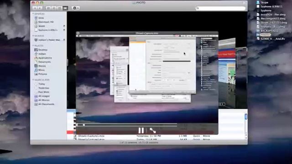The image size is (292, 164).
Task: Close the Quick Look preview window
Action: pyautogui.click(x=78, y=33)
